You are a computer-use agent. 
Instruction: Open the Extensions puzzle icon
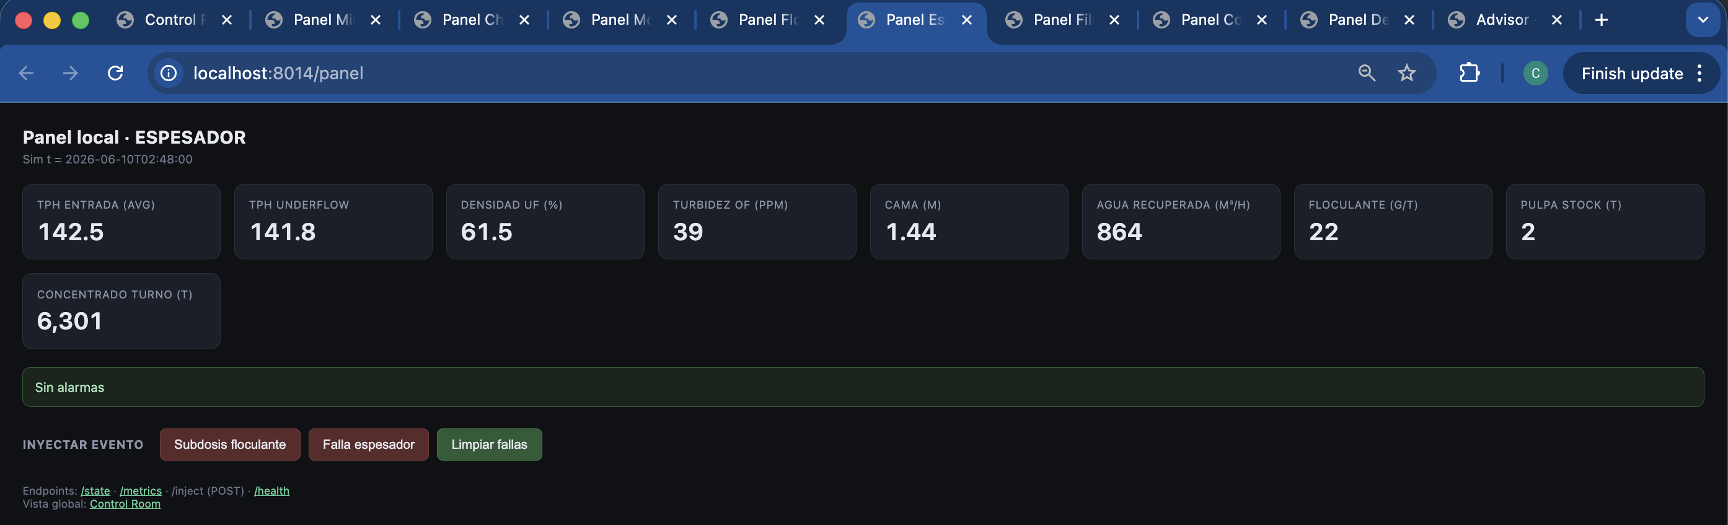(1469, 73)
